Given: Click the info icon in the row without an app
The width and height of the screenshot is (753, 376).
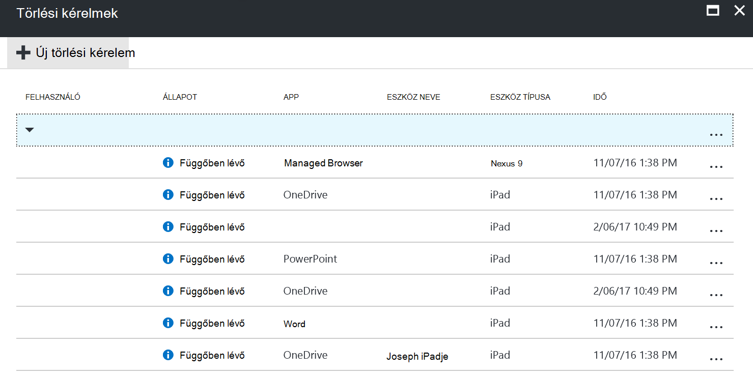Looking at the screenshot, I should pyautogui.click(x=168, y=226).
